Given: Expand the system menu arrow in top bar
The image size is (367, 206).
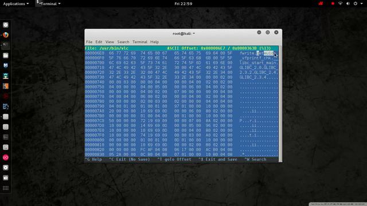Looking at the screenshot, I should tap(362, 4).
